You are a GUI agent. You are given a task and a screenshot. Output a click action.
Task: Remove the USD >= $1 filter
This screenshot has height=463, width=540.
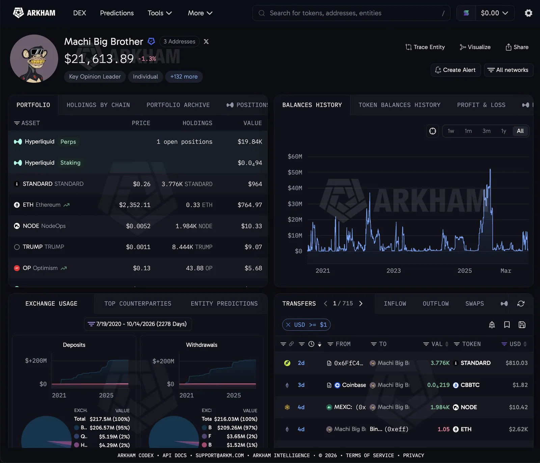click(288, 325)
